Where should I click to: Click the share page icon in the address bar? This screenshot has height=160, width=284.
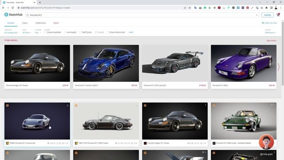pos(185,8)
